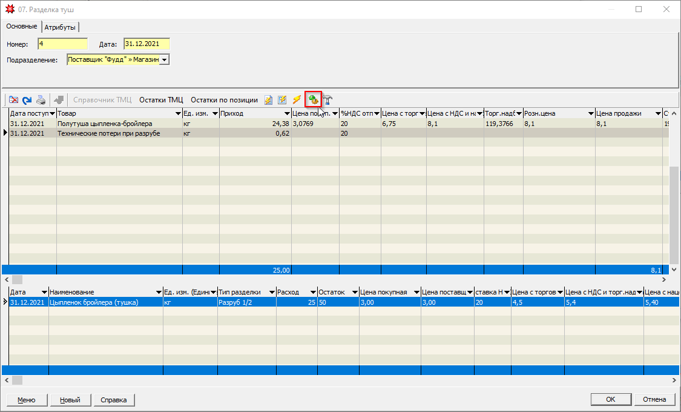Viewport: 681px width, 412px height.
Task: Switch to the Атрибуты tab
Action: pyautogui.click(x=61, y=27)
